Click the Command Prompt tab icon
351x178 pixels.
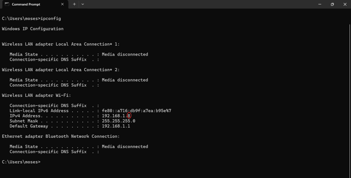point(7,4)
